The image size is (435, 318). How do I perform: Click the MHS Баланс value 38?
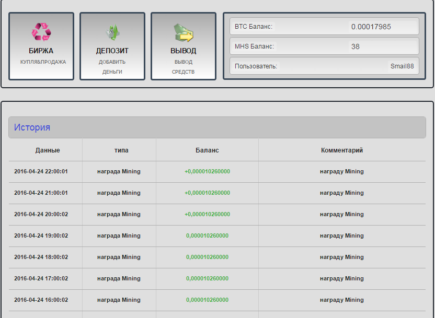tap(356, 46)
